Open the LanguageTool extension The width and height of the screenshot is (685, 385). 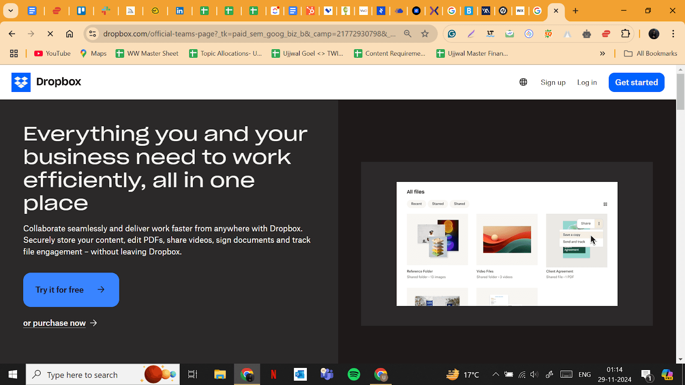point(490,34)
